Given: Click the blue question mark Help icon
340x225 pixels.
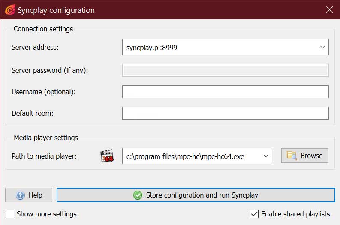Looking at the screenshot, I should point(20,195).
